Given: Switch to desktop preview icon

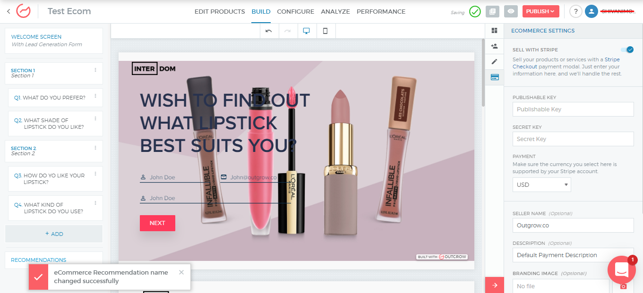Looking at the screenshot, I should pos(307,31).
